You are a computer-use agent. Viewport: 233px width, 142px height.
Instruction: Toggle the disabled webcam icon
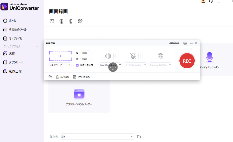pos(160,56)
